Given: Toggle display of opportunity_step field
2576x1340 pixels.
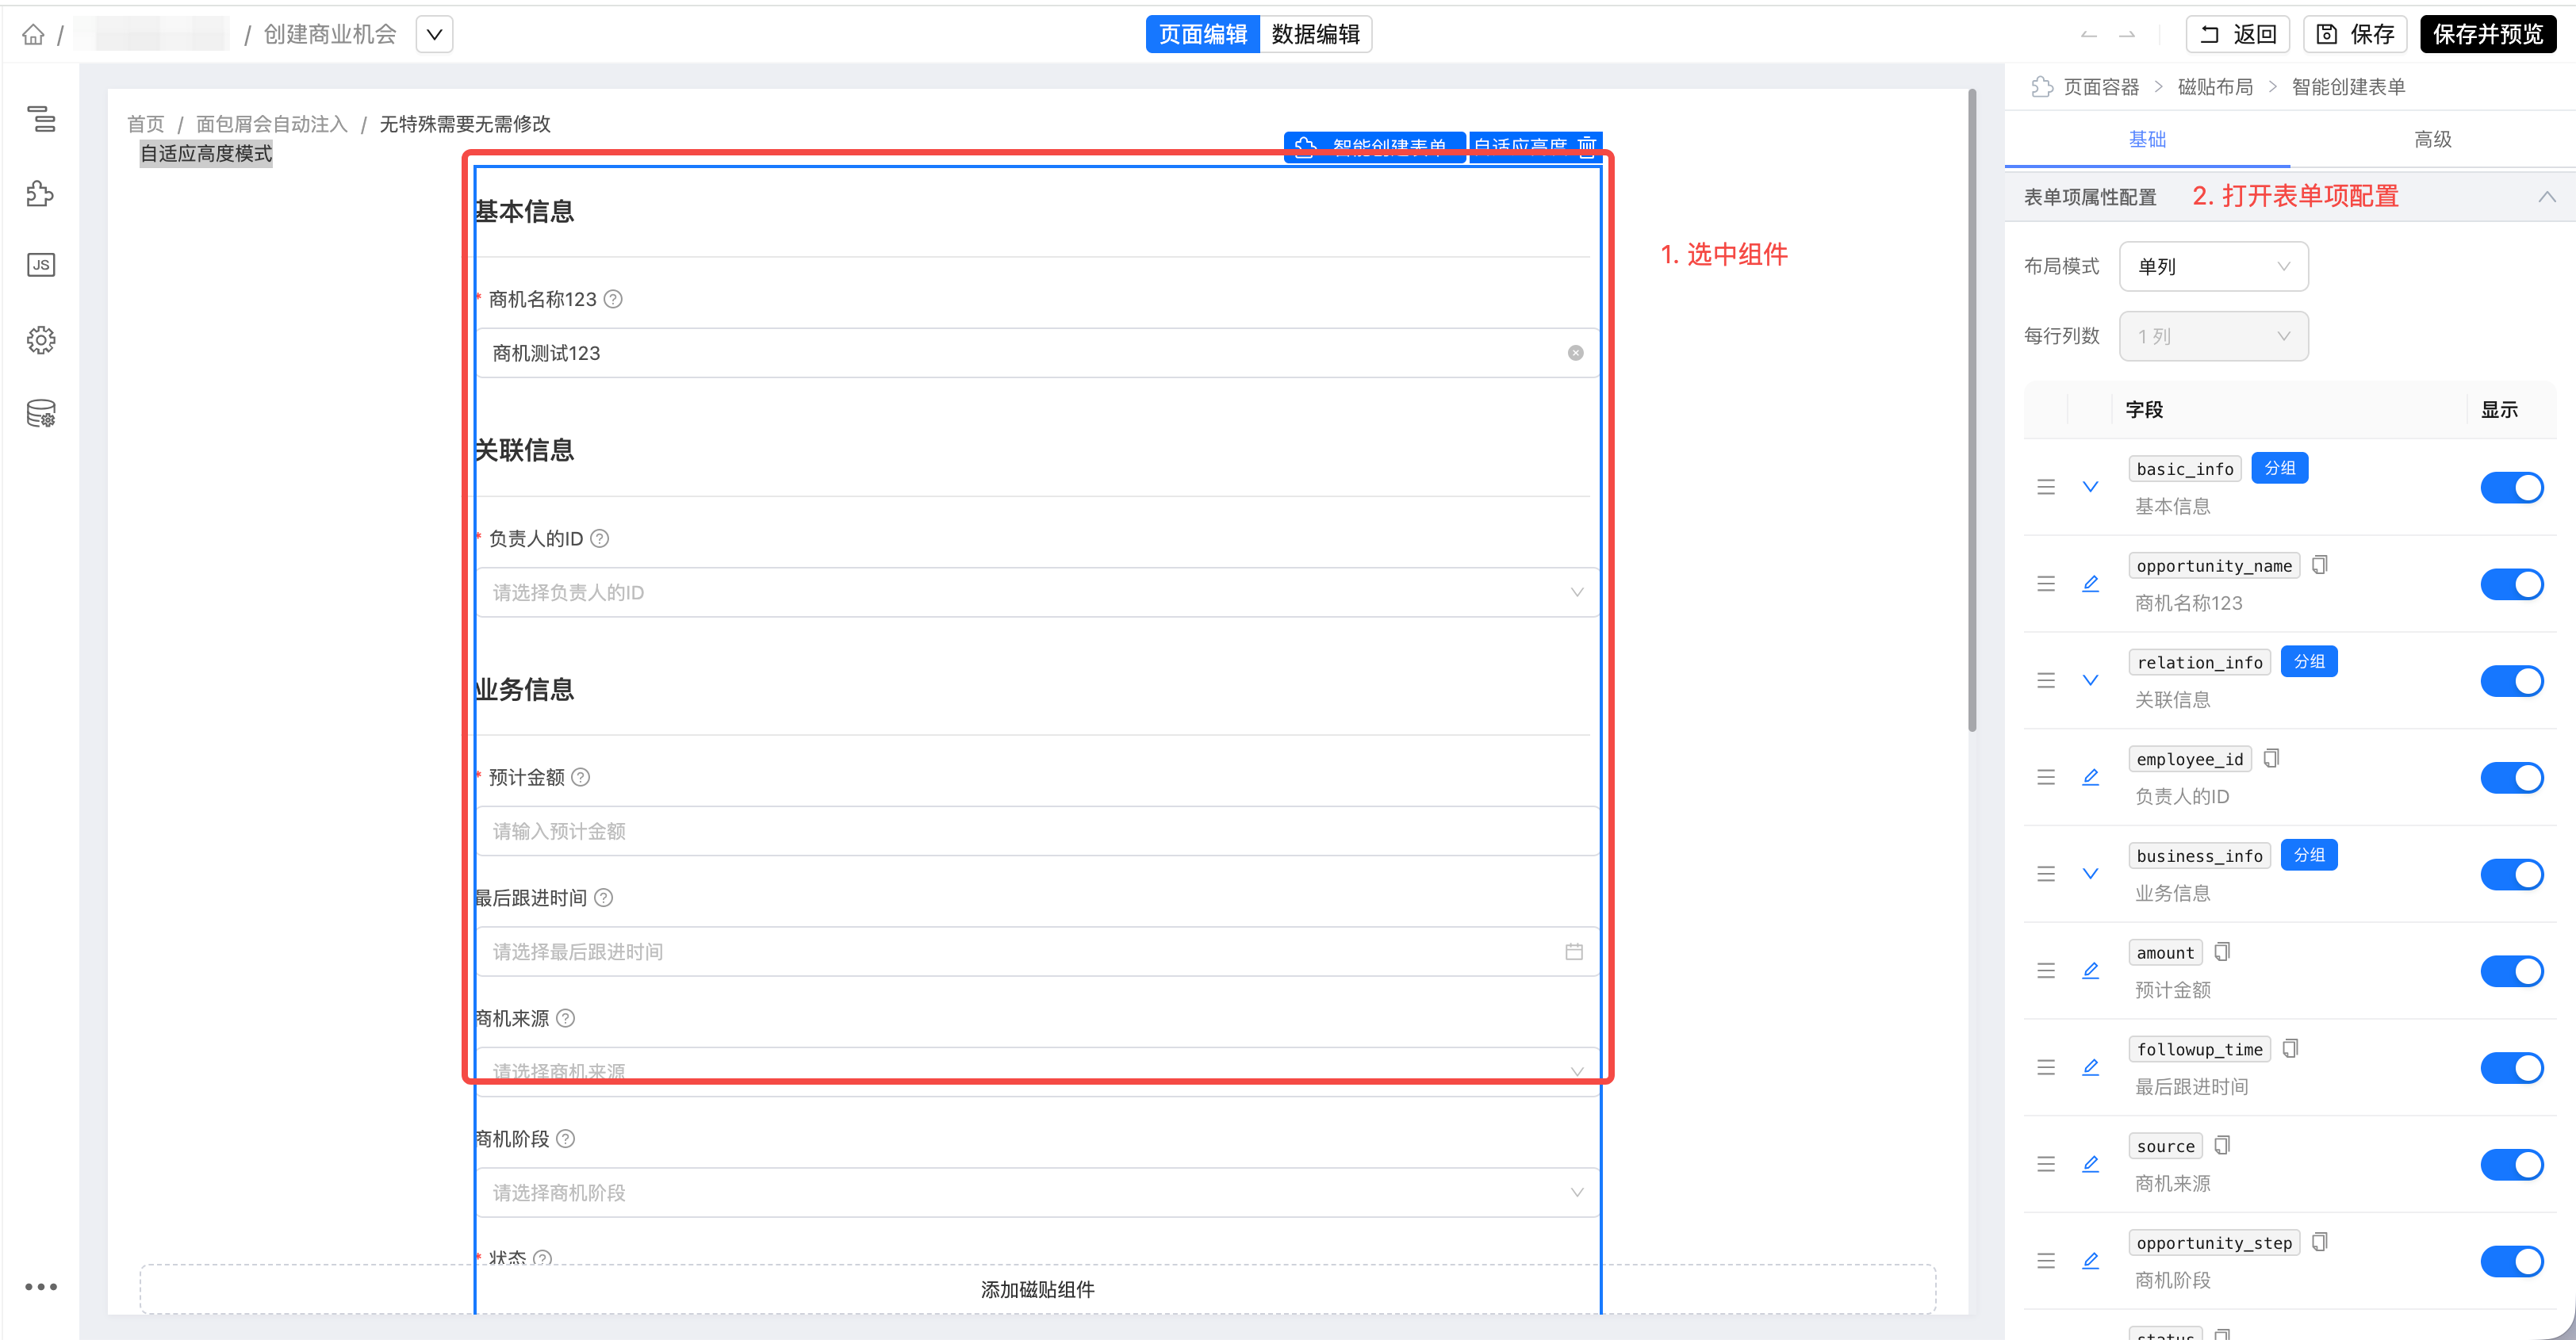Looking at the screenshot, I should coord(2511,1262).
